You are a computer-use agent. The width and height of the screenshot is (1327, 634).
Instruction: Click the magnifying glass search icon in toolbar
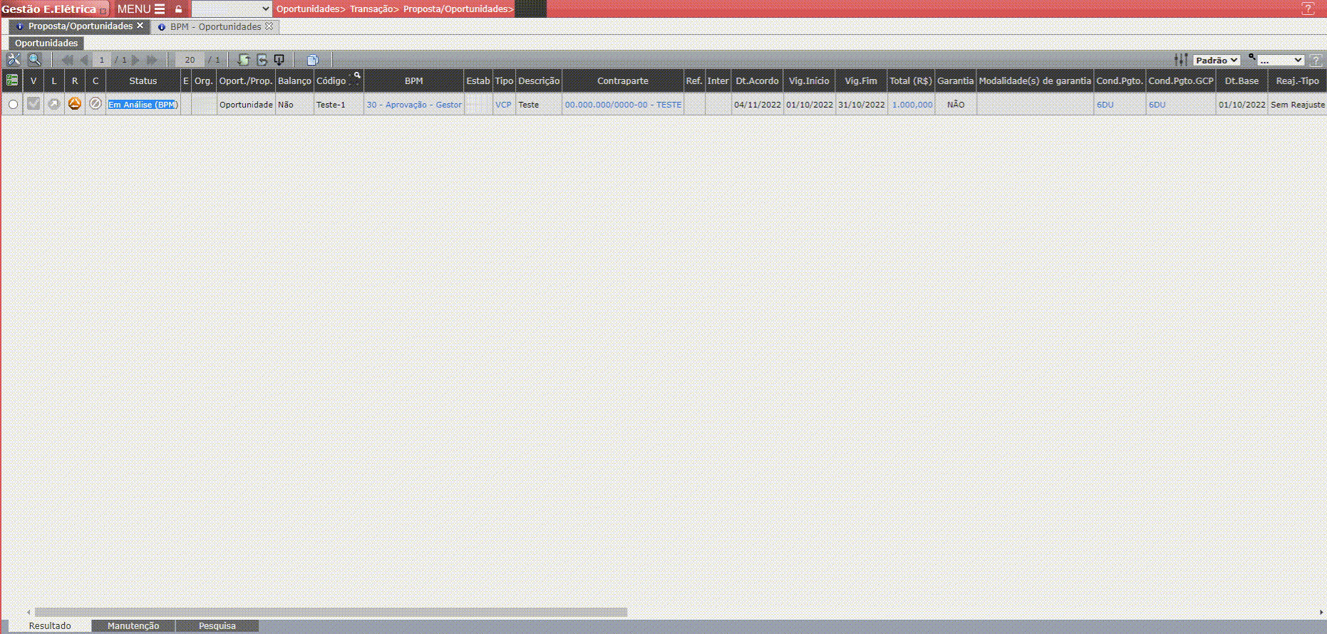click(34, 60)
